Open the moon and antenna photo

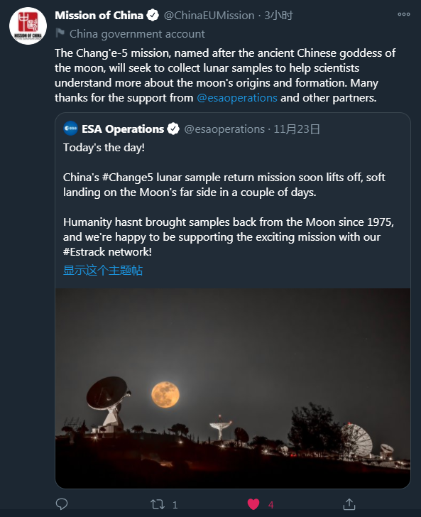233,388
